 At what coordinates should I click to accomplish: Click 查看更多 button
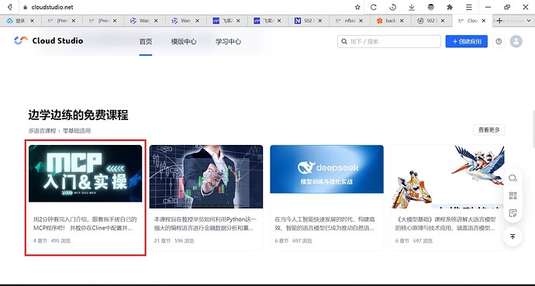(x=489, y=130)
